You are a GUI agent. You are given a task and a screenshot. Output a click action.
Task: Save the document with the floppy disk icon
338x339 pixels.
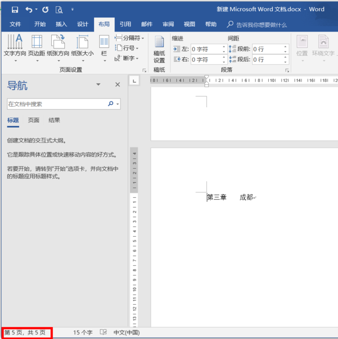click(x=15, y=10)
